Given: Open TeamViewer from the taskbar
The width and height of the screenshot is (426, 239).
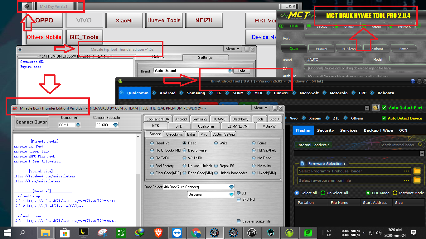Looking at the screenshot, I should pyautogui.click(x=177, y=232).
